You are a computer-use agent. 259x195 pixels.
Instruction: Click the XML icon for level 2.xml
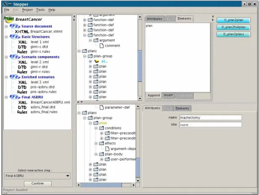22,62
